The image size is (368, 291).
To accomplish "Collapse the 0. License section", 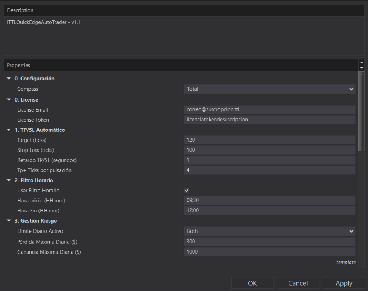I will coord(9,99).
